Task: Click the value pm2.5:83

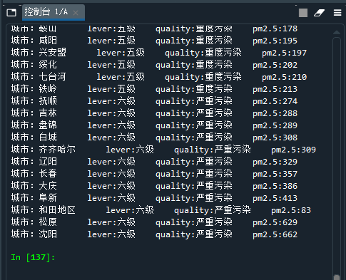Action: click(291, 210)
